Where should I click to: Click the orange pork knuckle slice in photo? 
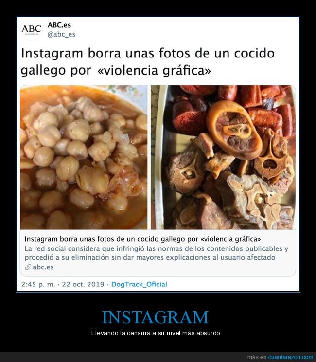(234, 130)
